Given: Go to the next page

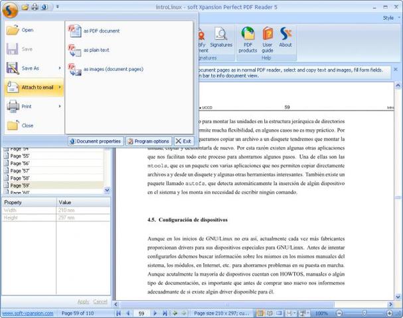Looking at the screenshot, I should (155, 313).
